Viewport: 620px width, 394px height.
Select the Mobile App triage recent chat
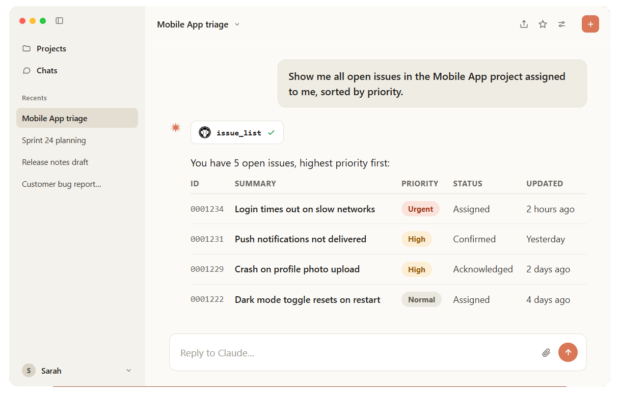77,118
